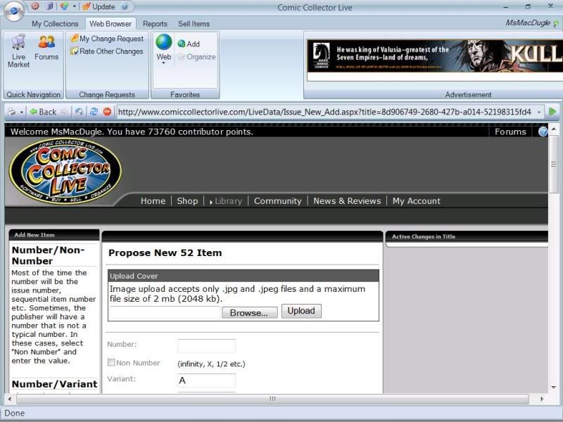Open My Account in site navigation
563x422 pixels.
pos(416,201)
